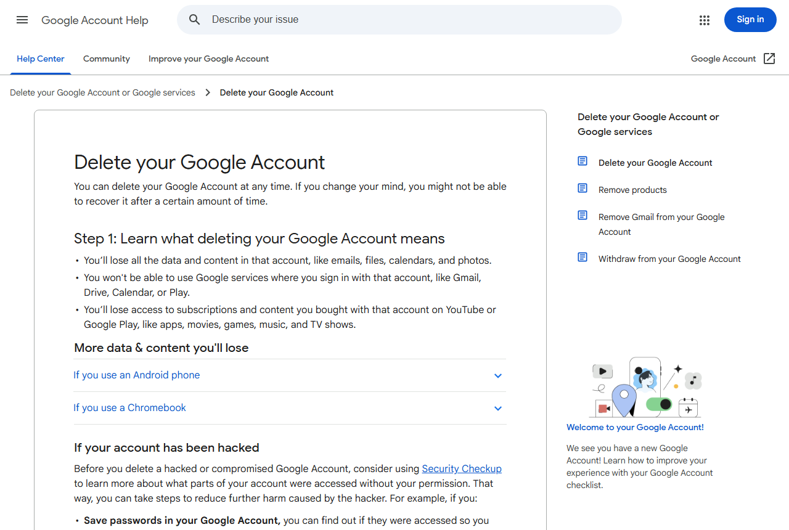789x530 pixels.
Task: Open the hamburger main menu
Action: 22,20
